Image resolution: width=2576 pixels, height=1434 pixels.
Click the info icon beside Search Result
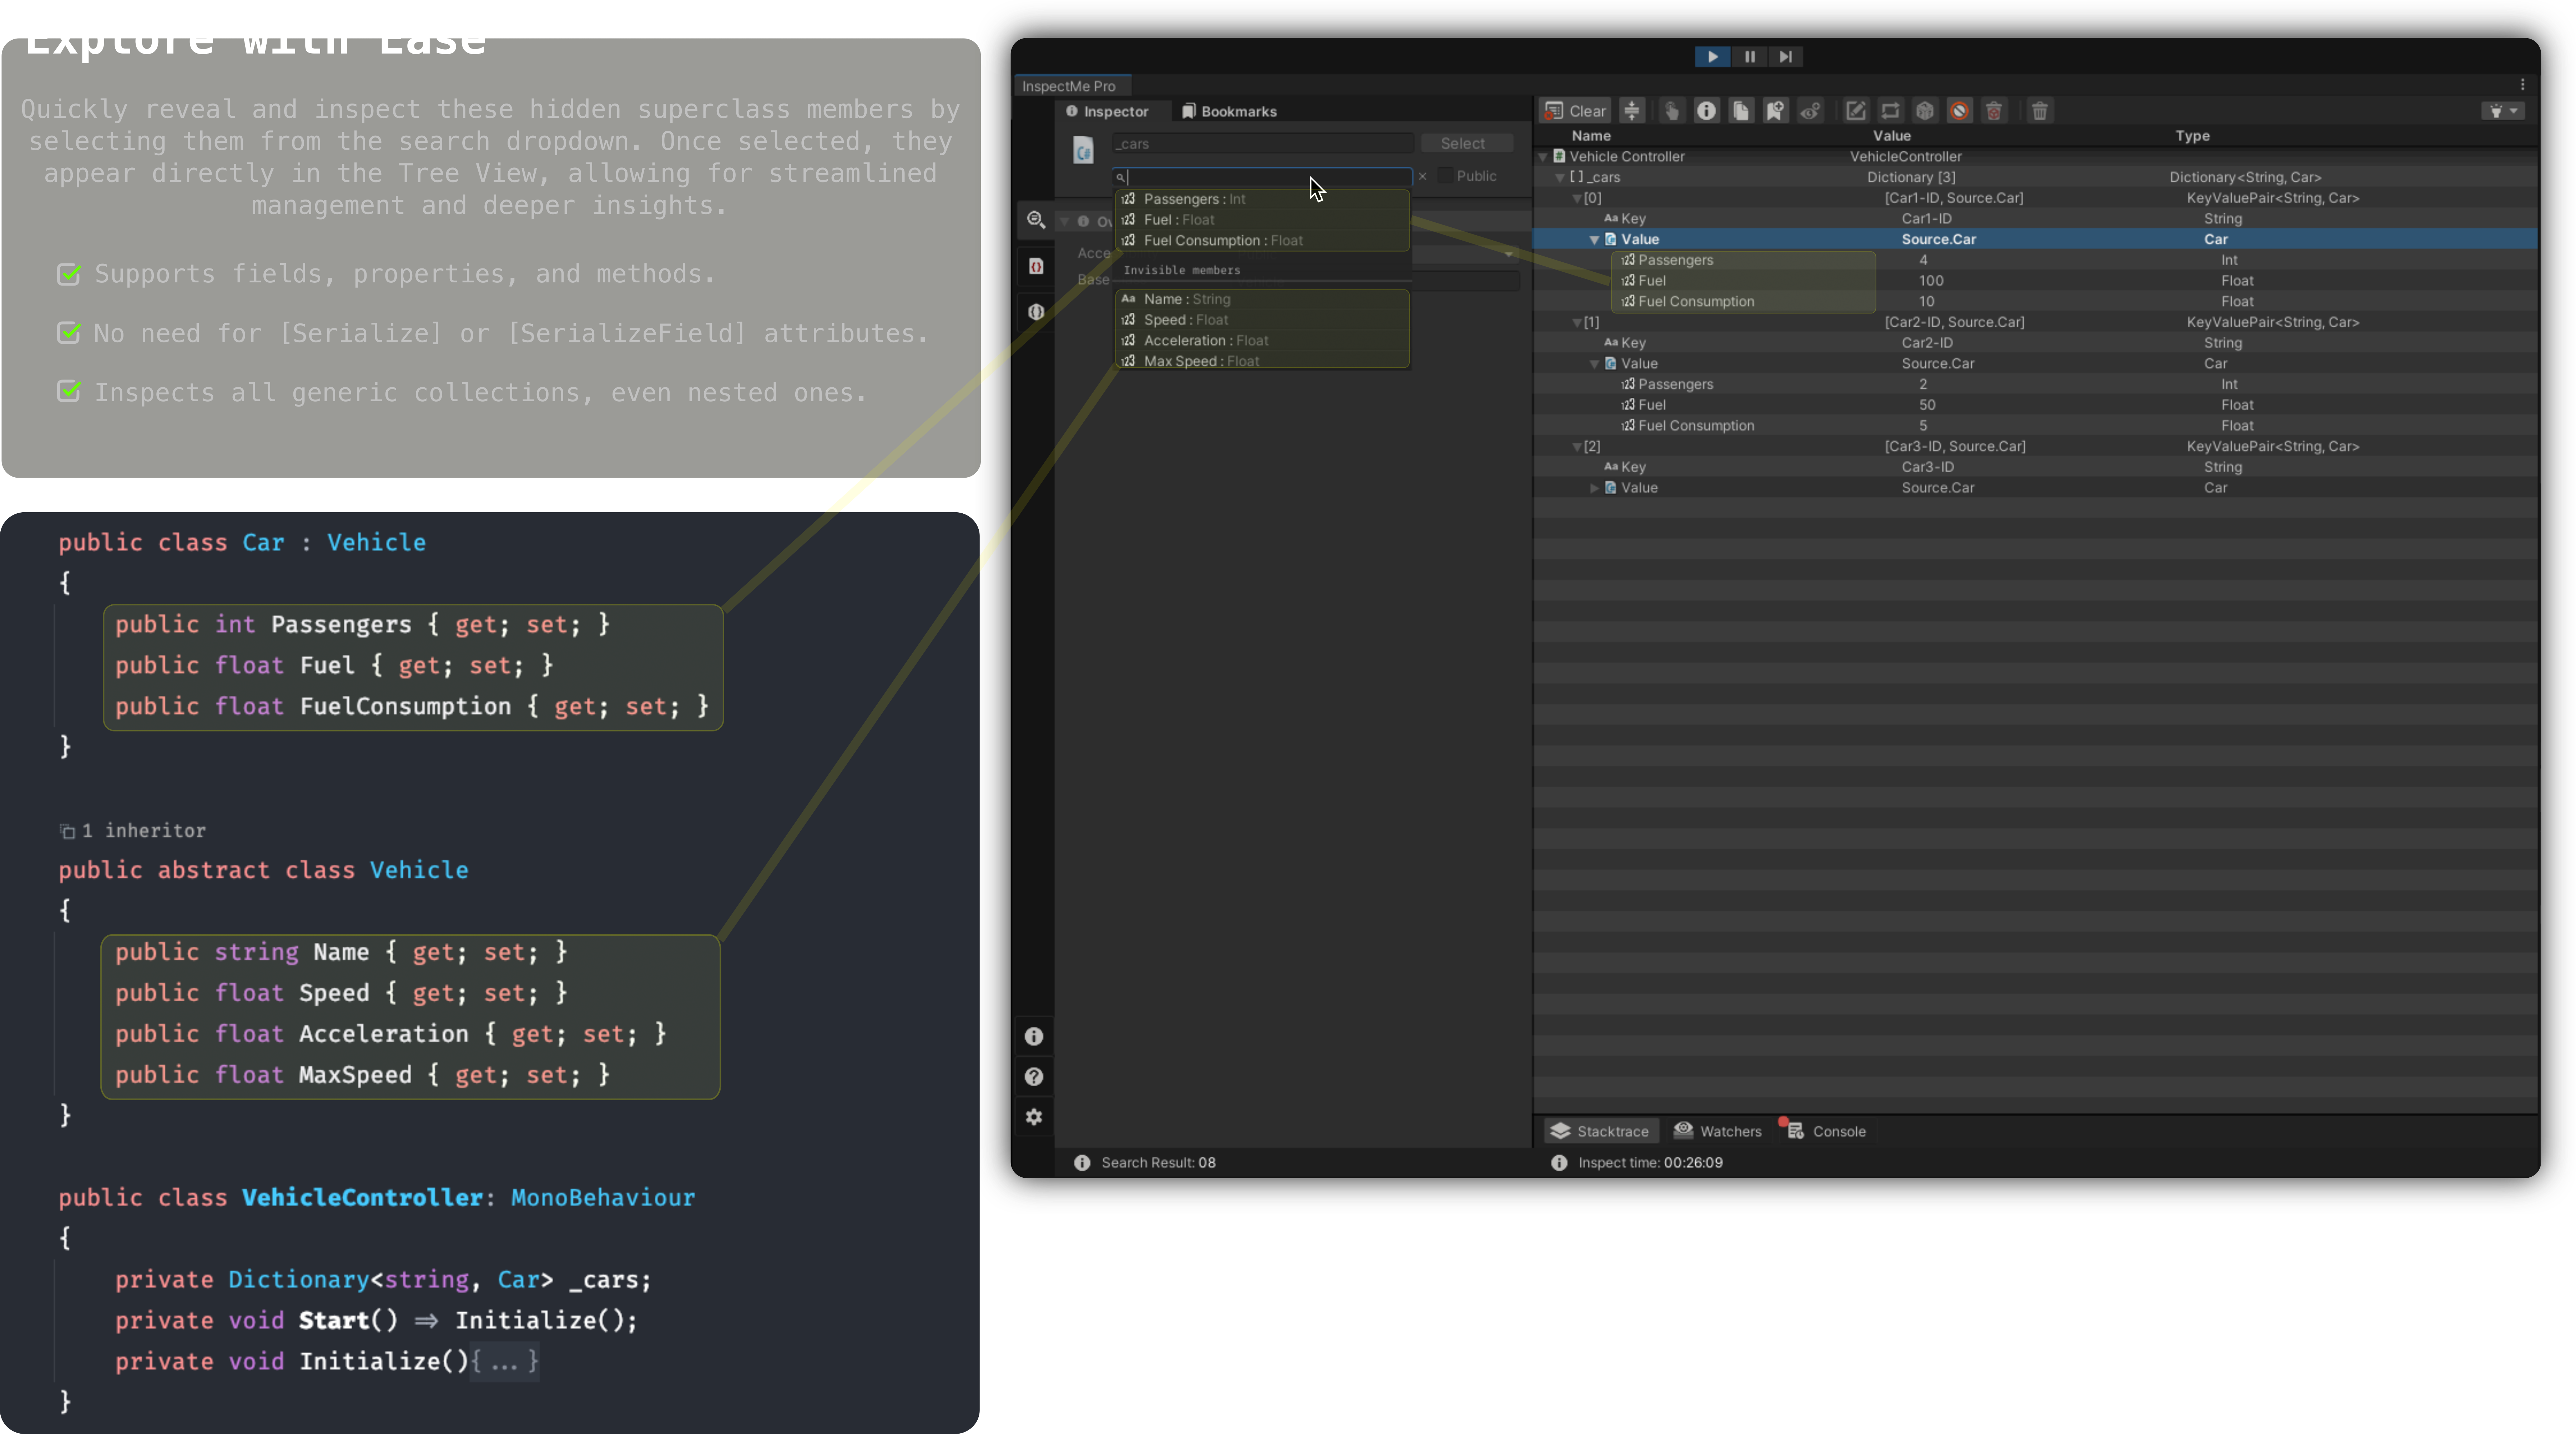coord(1082,1163)
